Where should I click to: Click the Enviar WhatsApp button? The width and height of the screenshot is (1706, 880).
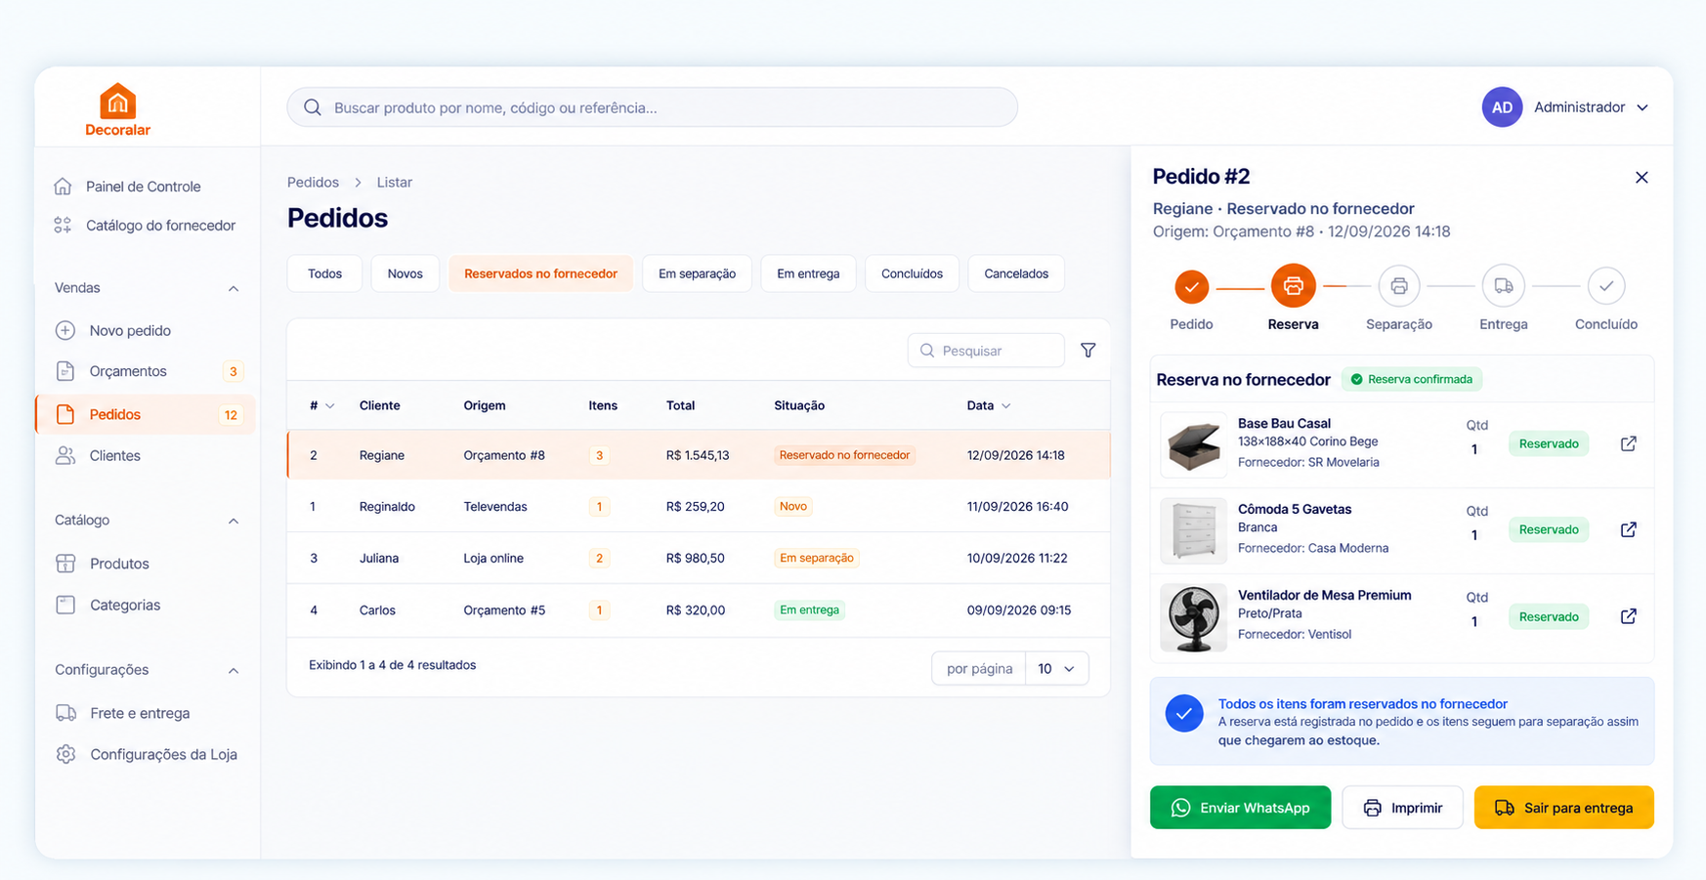[x=1240, y=808]
